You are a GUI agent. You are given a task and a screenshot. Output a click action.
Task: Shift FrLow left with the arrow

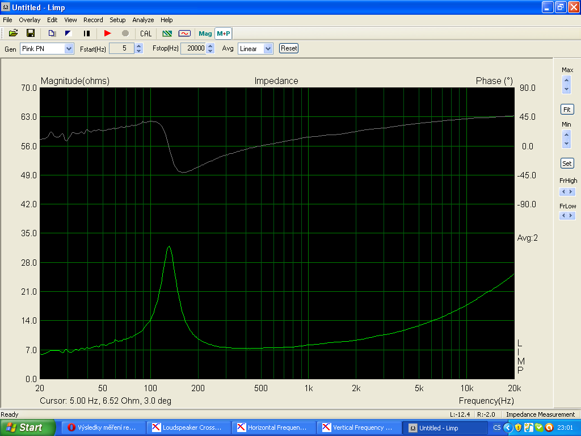(563, 215)
